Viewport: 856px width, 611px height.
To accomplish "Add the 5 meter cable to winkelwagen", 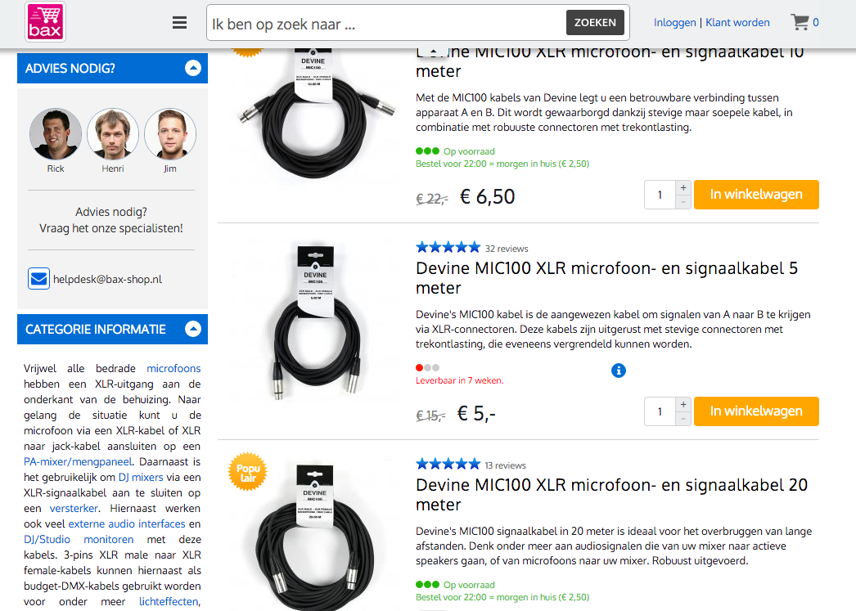I will tap(756, 411).
